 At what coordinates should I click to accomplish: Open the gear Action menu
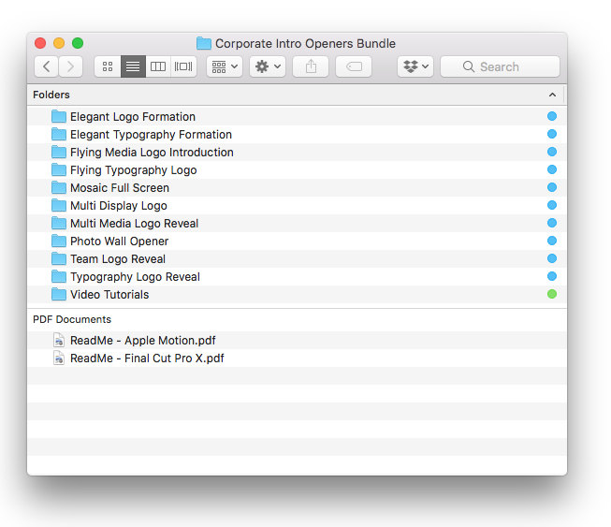(x=268, y=66)
